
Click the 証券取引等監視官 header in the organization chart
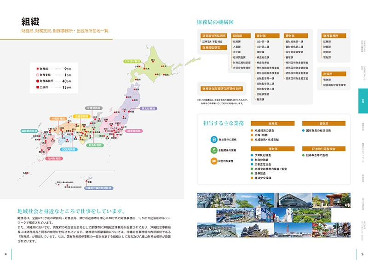(x=213, y=36)
